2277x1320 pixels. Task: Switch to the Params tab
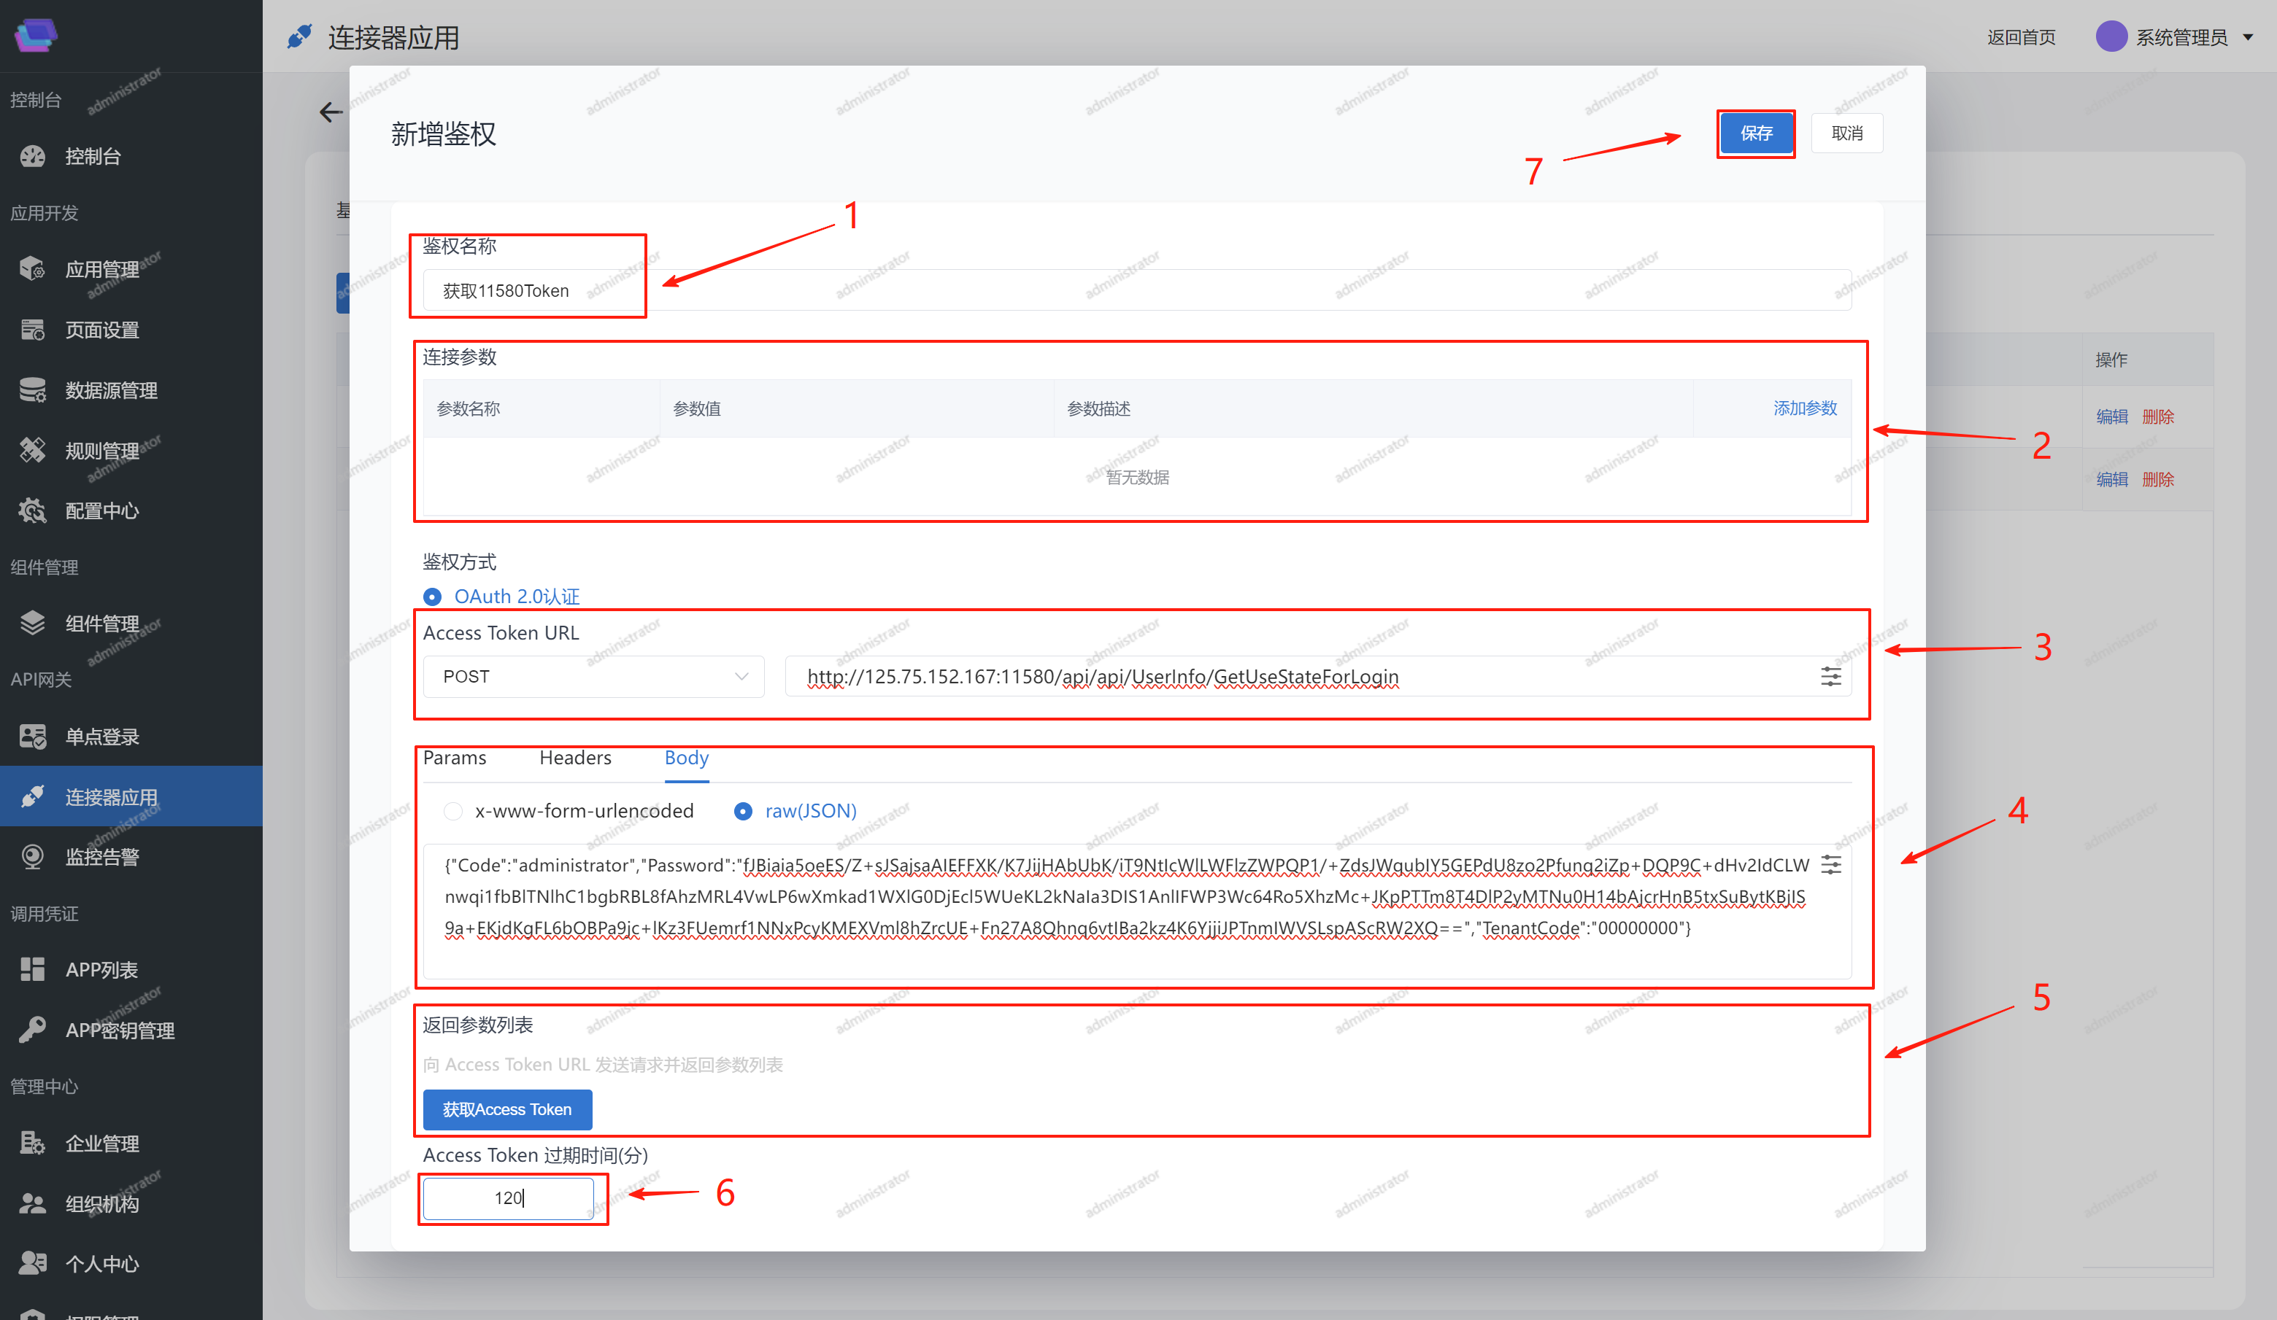click(x=455, y=758)
